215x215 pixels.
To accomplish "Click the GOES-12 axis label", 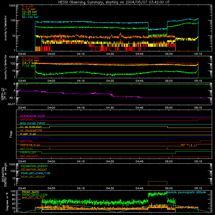I will [x=3, y=94].
